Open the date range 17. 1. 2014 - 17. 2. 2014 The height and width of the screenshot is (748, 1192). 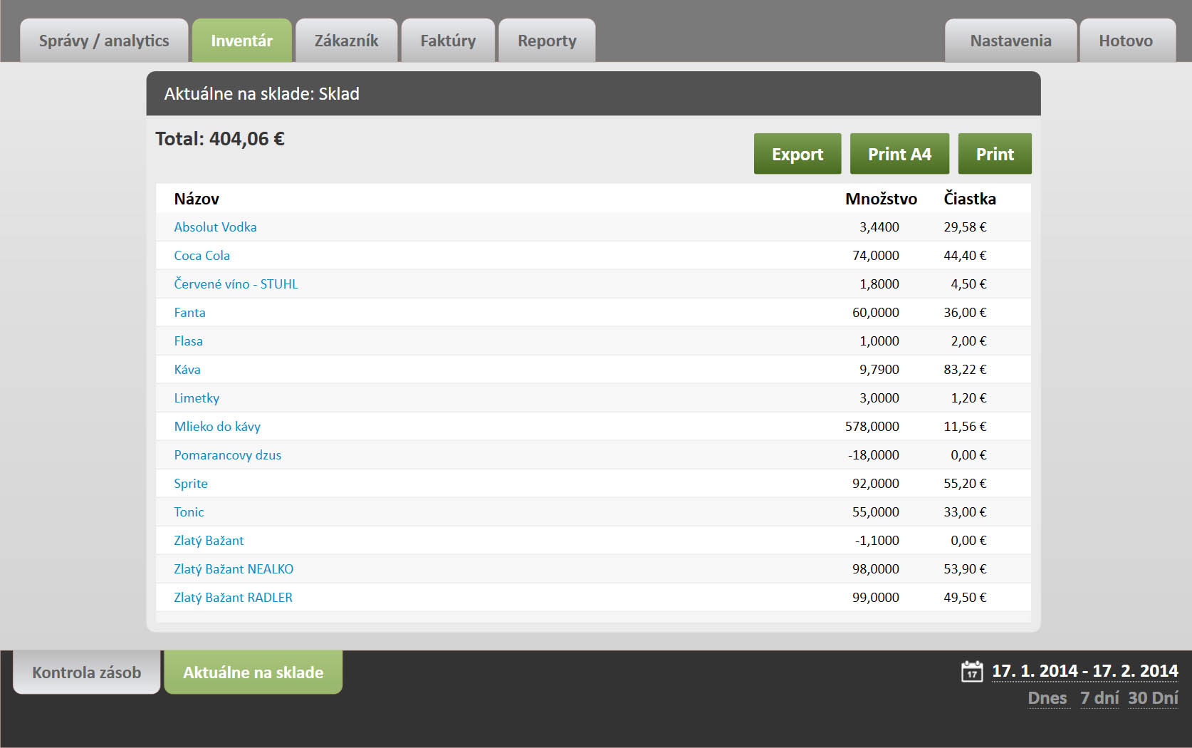coord(1085,671)
